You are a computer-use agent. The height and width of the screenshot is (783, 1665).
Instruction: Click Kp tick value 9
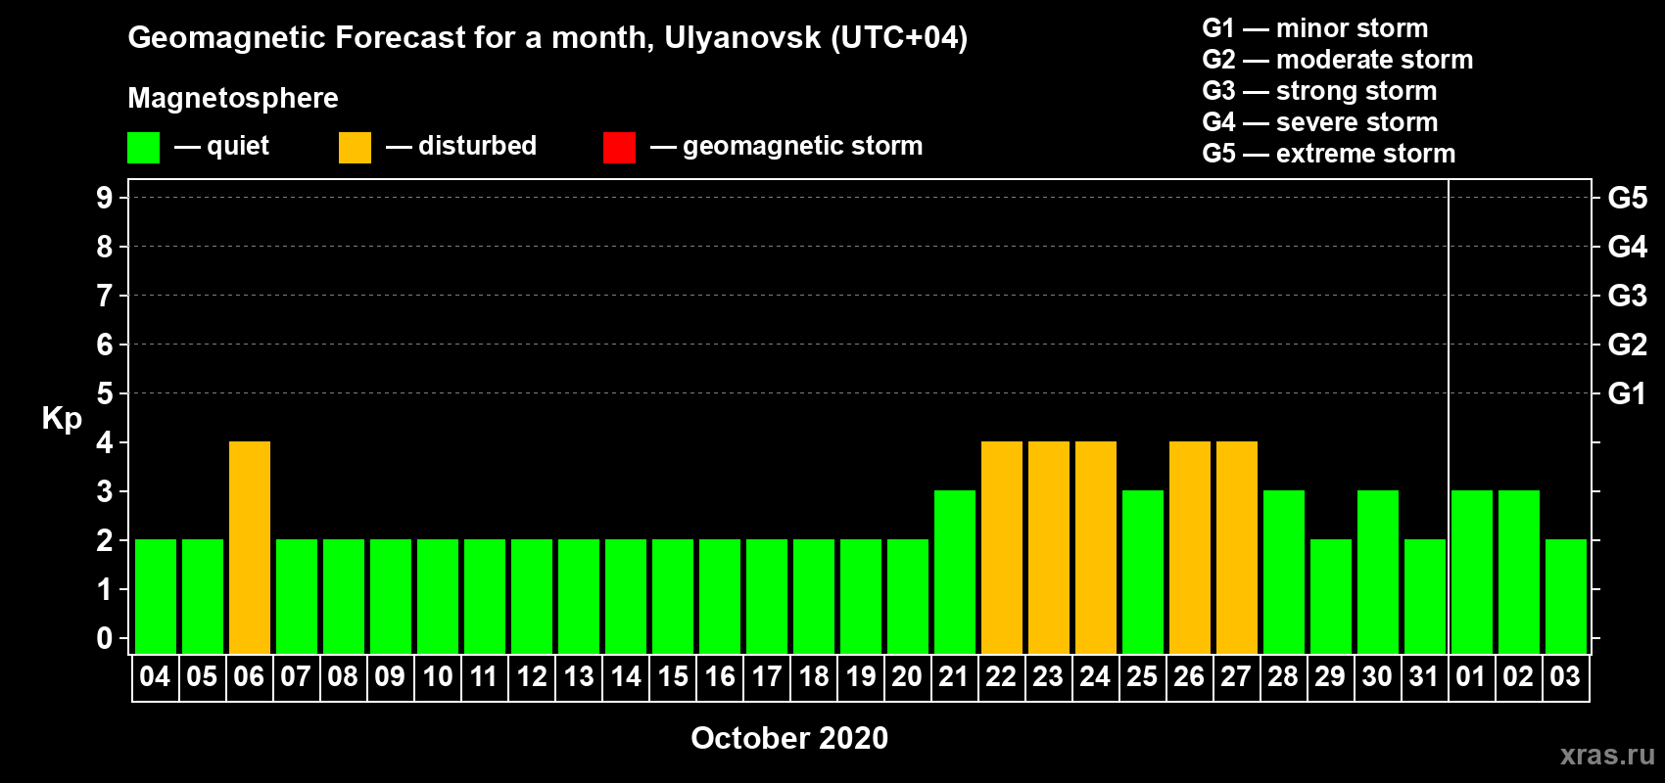105,198
